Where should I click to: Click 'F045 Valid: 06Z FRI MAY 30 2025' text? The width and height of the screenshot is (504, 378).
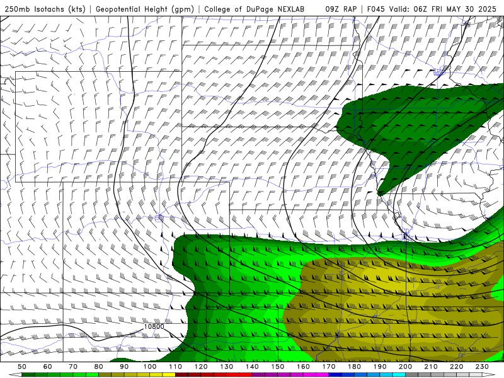[x=432, y=9]
